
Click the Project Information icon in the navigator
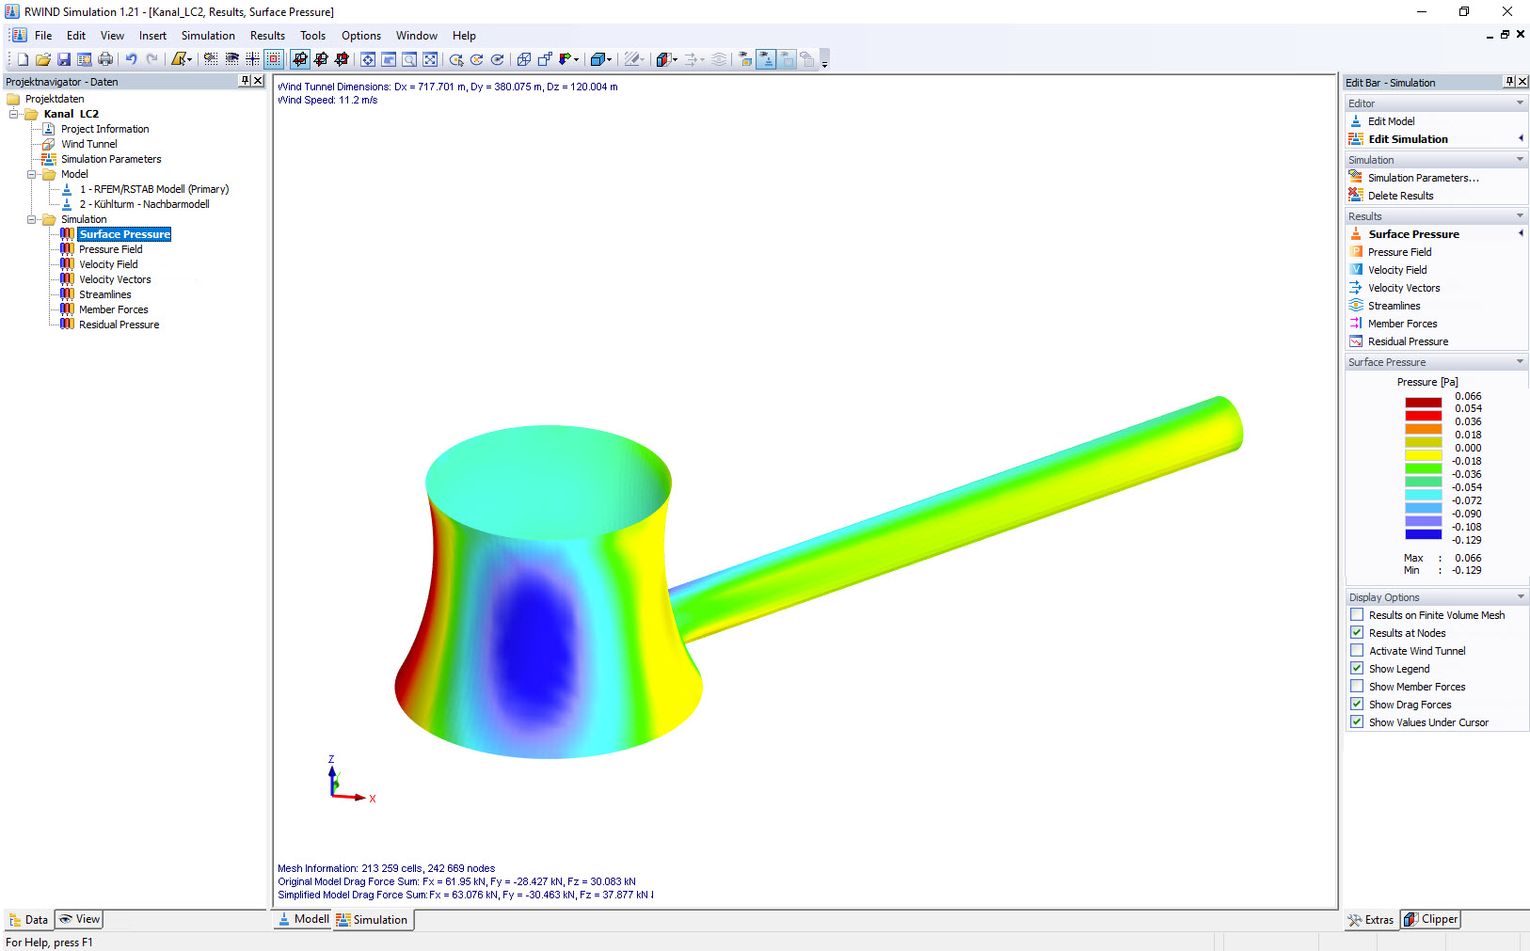tap(49, 129)
